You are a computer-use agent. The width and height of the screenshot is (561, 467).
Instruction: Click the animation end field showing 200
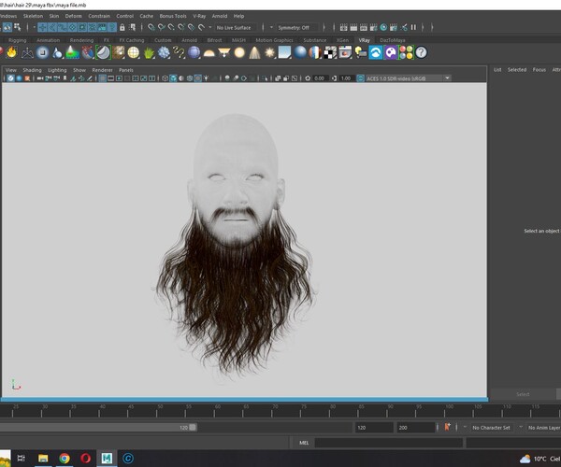click(415, 428)
